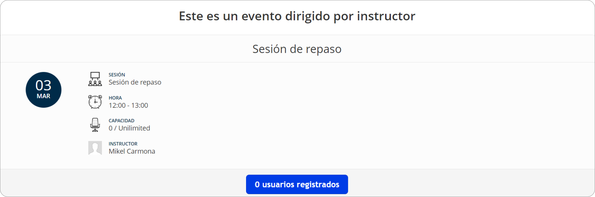Click the HORA label

tap(115, 98)
